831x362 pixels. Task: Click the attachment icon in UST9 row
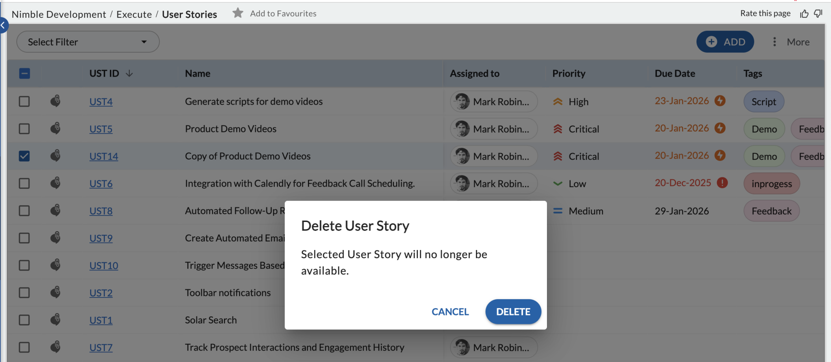coord(56,238)
